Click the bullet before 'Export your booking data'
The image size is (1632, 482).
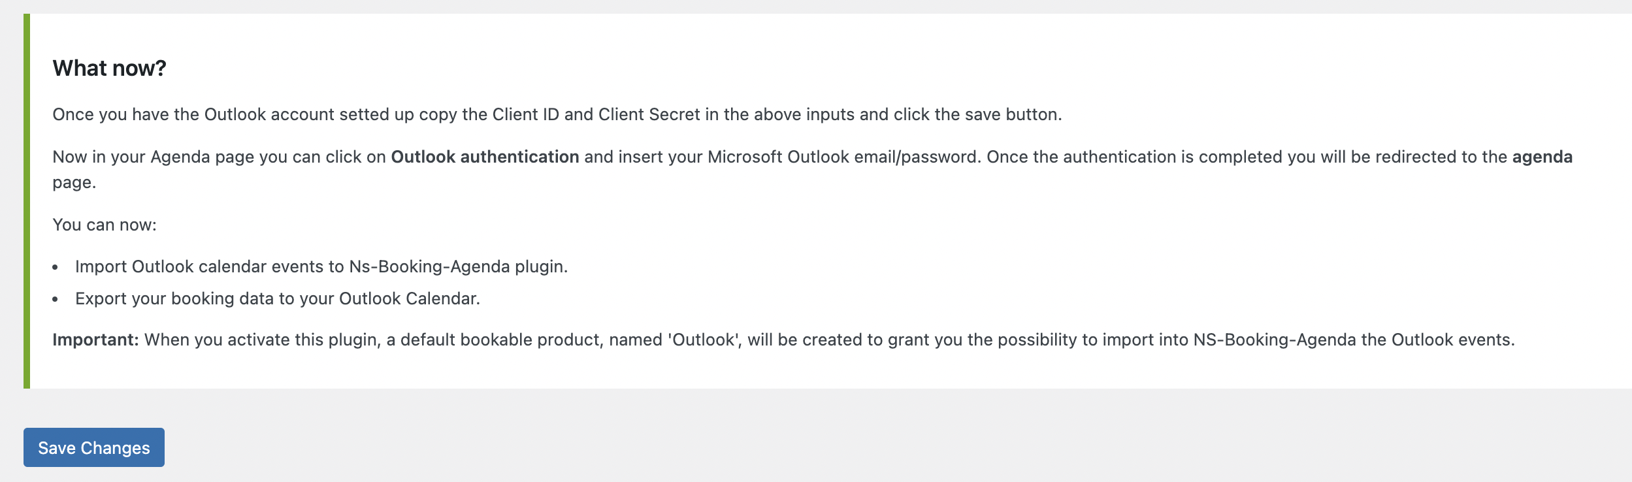[56, 299]
